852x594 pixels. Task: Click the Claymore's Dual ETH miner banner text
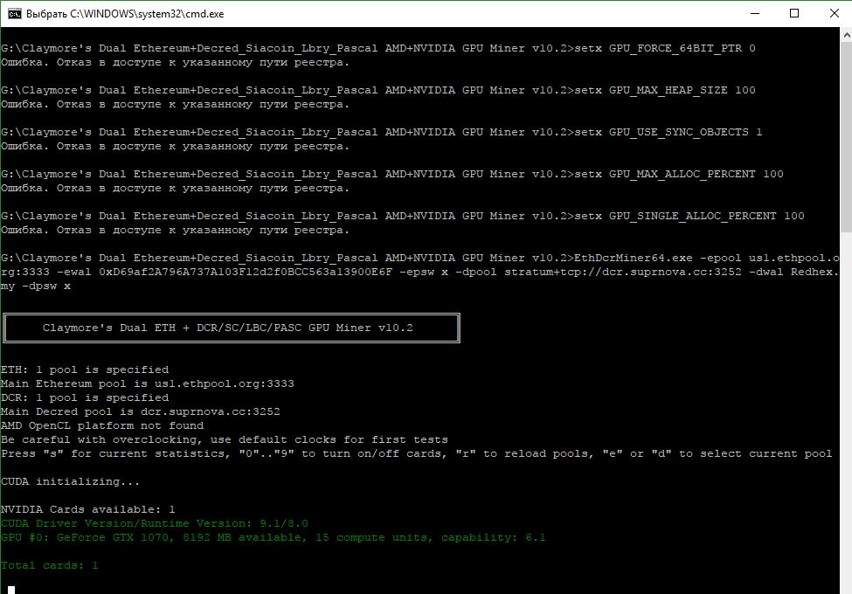228,328
